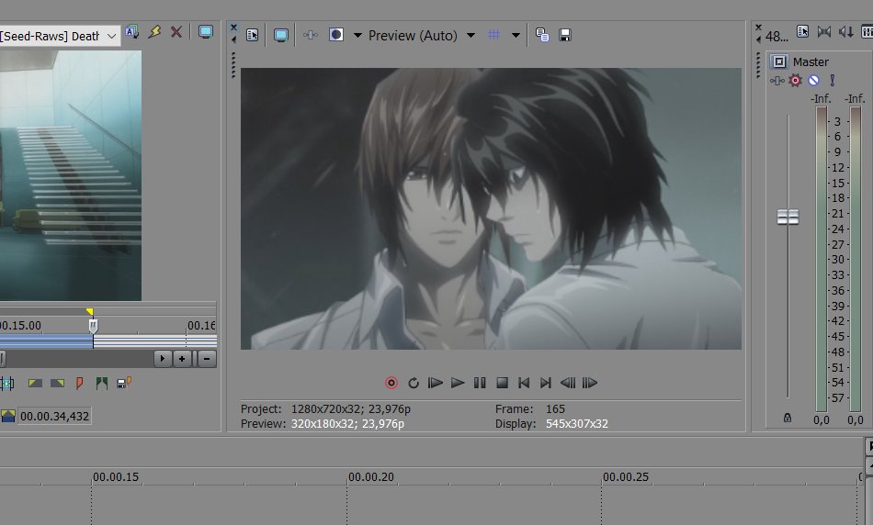Go to start in preview transport

pyautogui.click(x=524, y=383)
